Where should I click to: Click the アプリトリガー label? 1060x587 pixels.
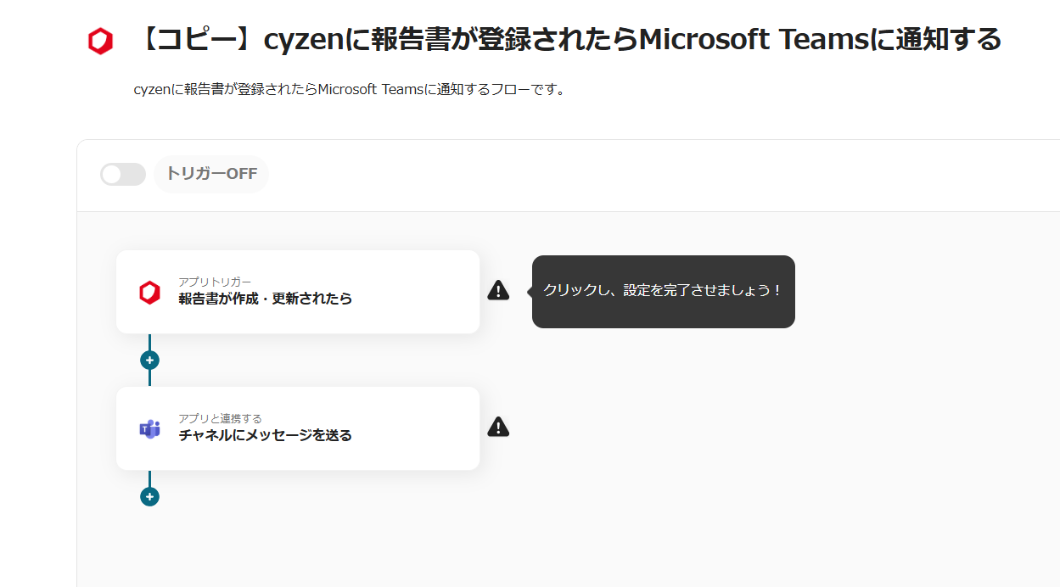point(215,282)
